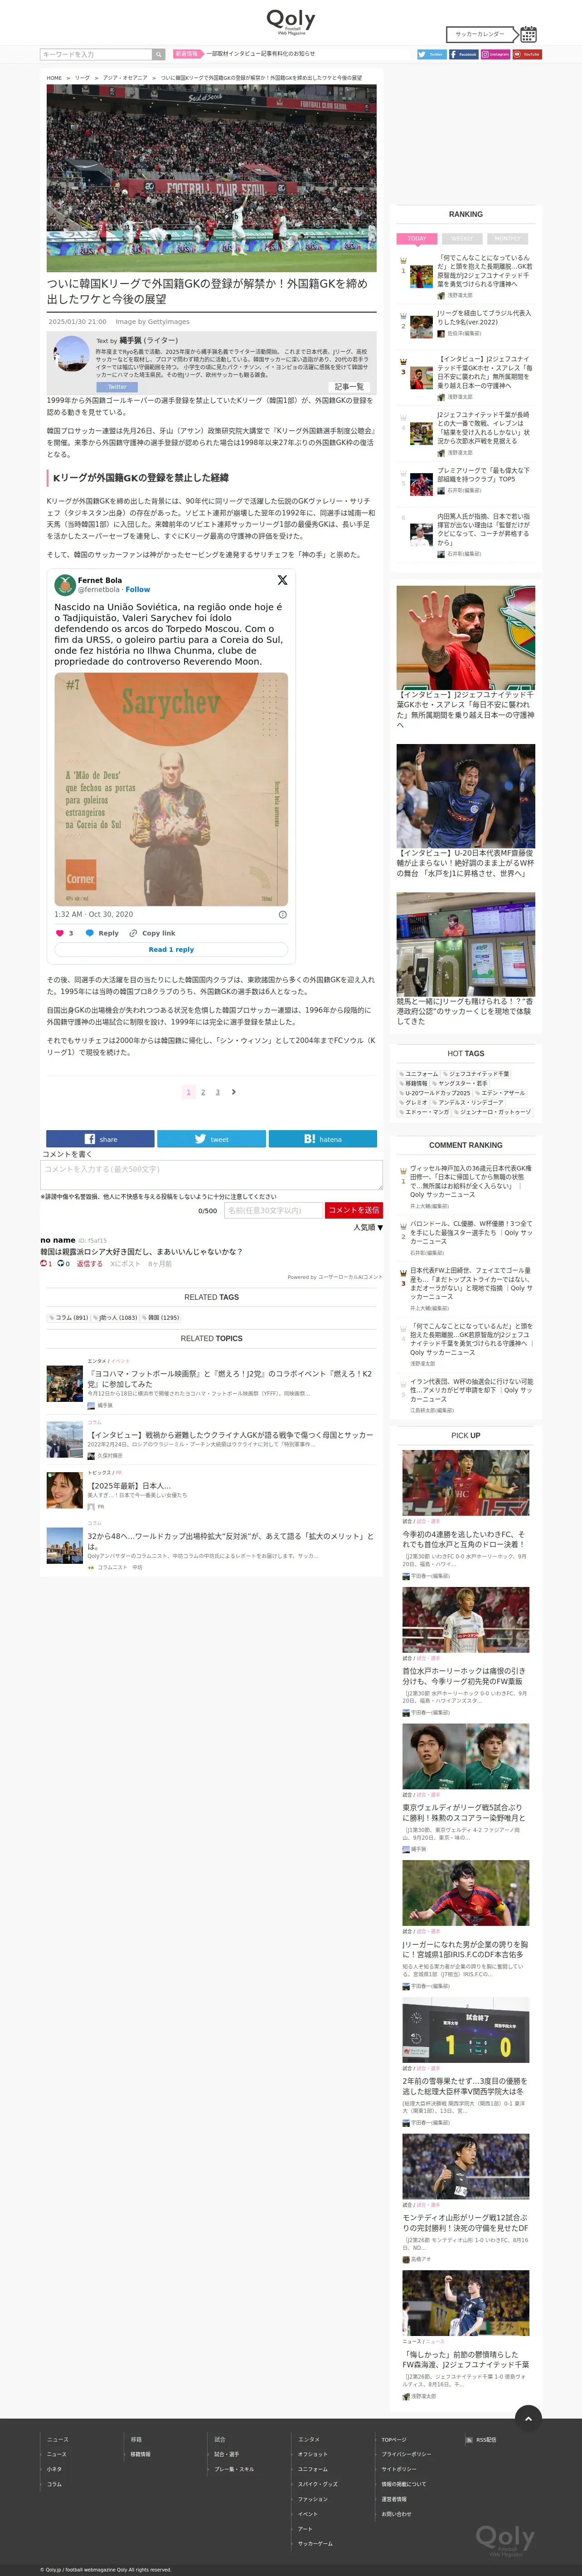Open article hero stadium photo
This screenshot has height=2576, width=582.
(x=212, y=178)
